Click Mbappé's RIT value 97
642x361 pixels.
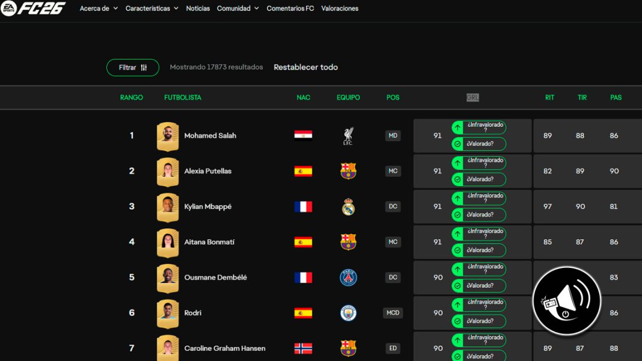click(548, 207)
